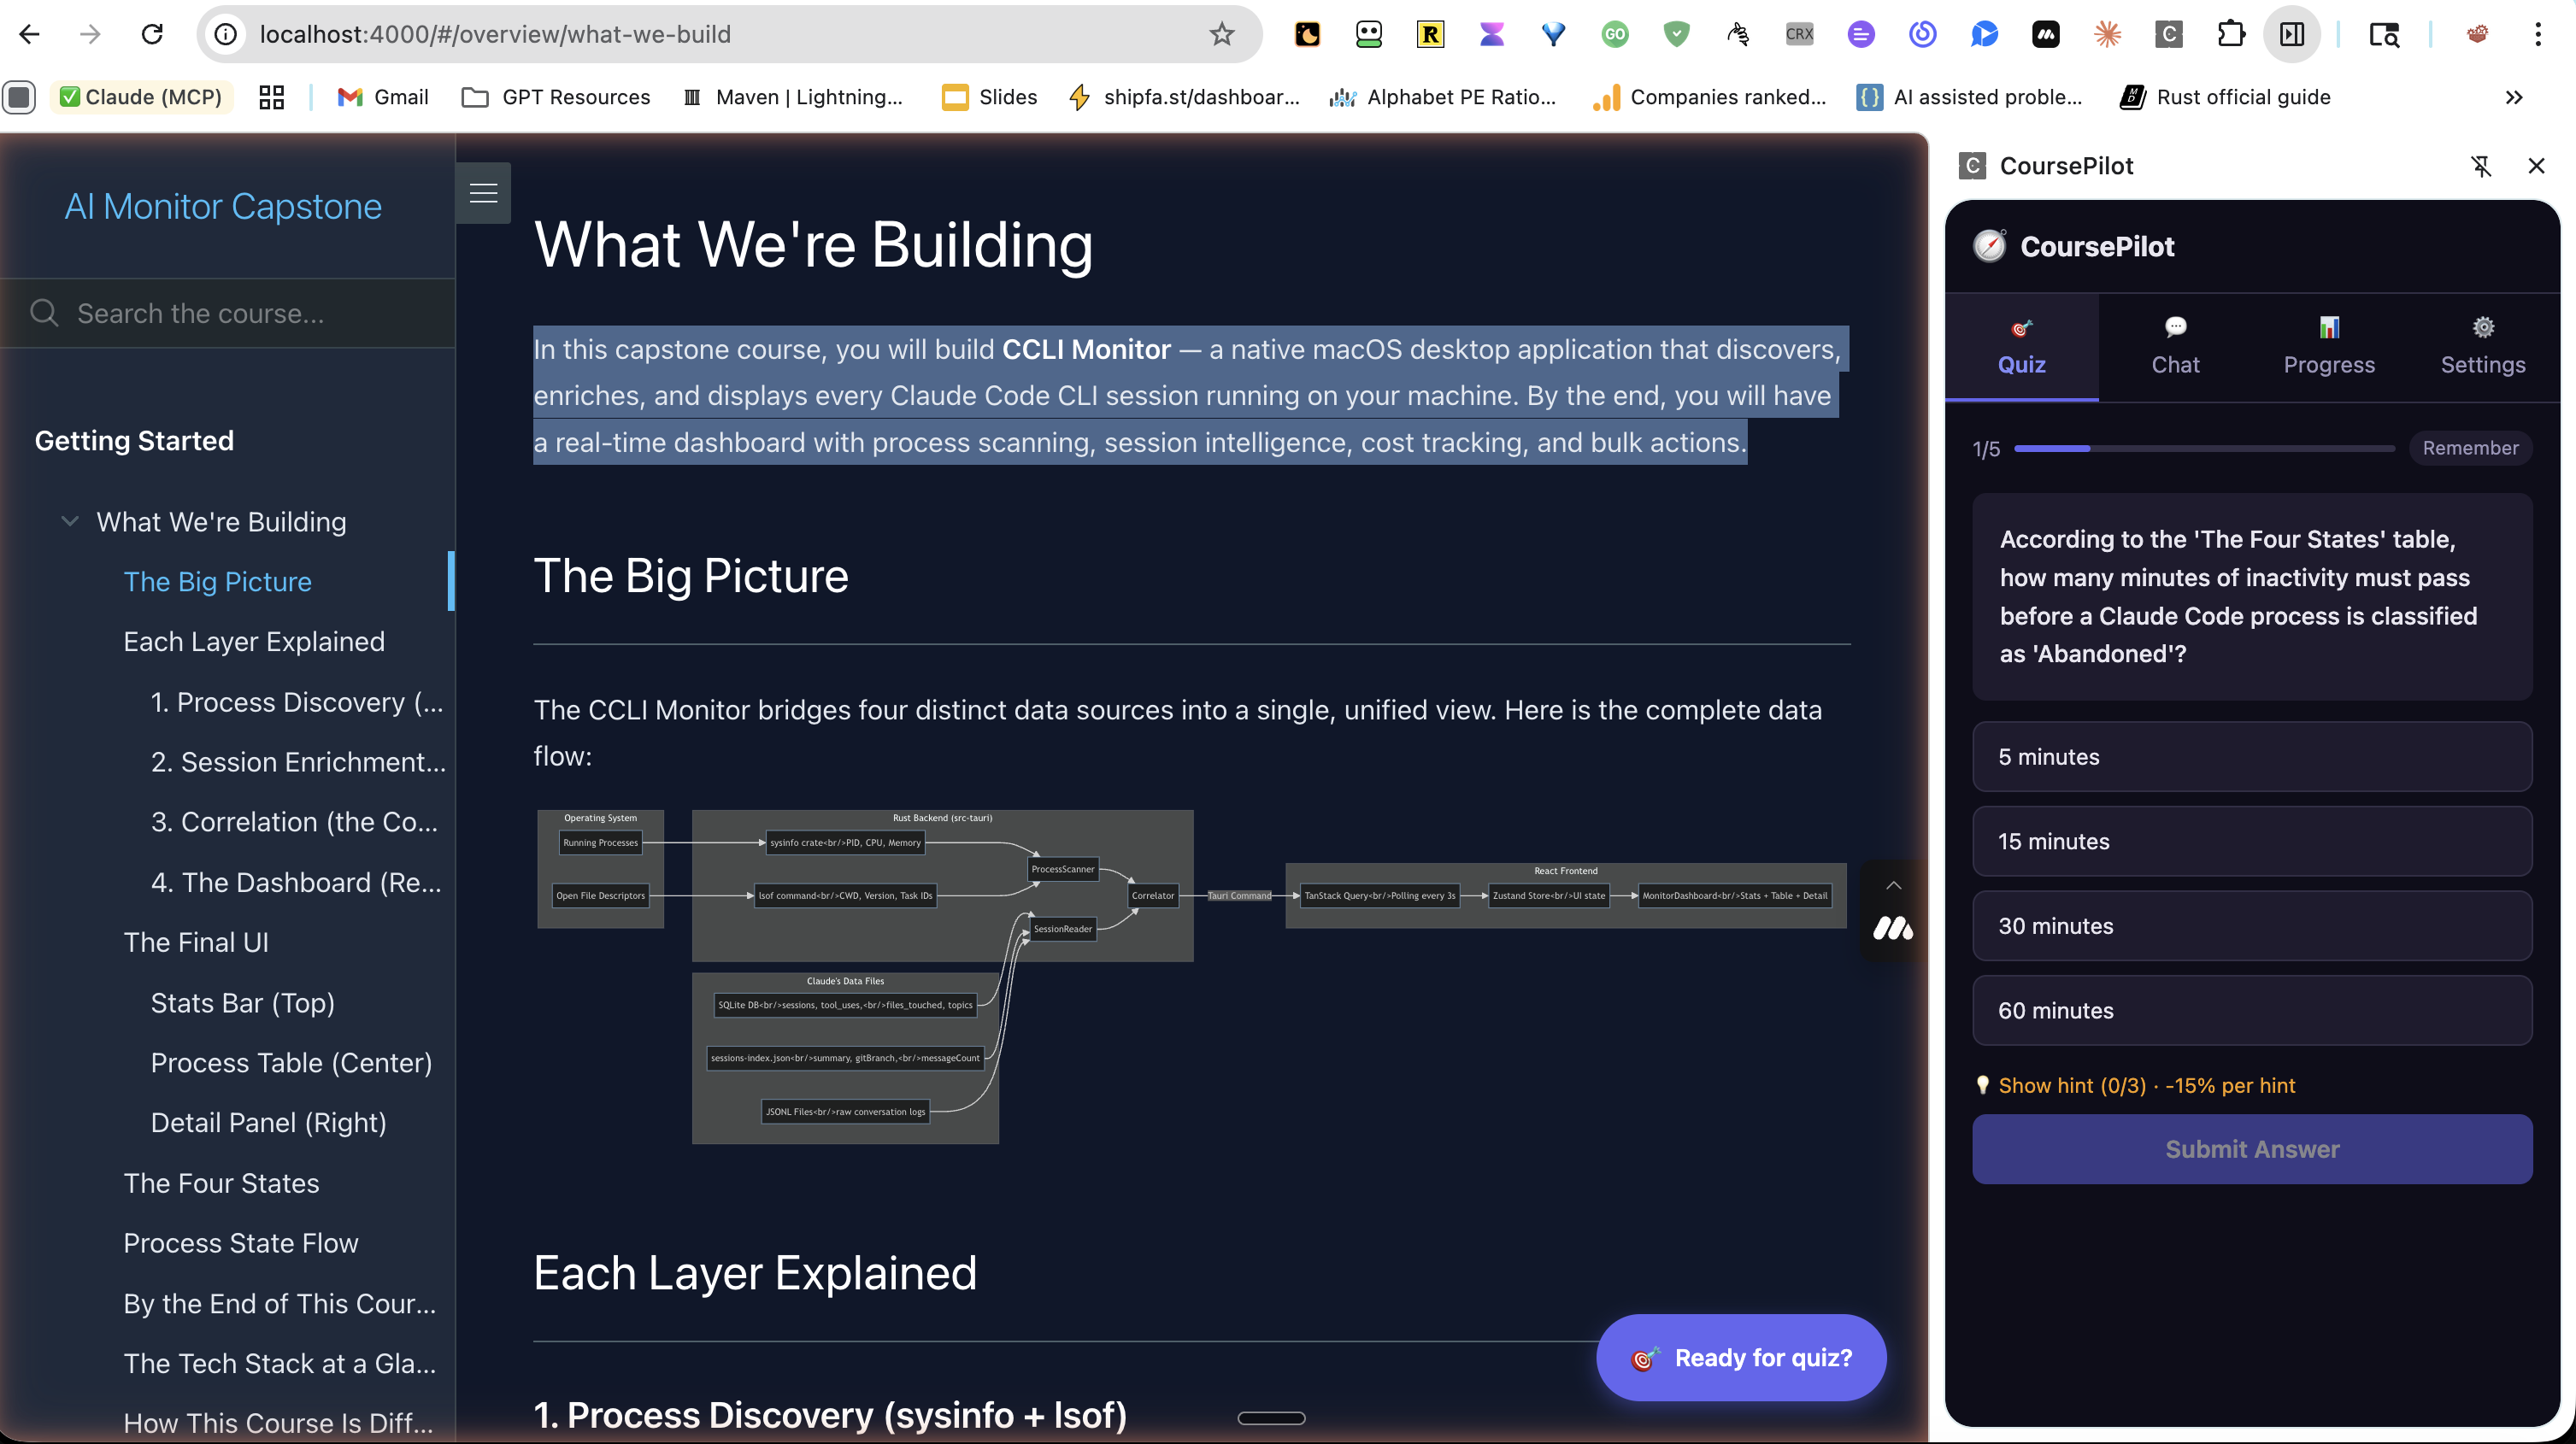The image size is (2576, 1444).
Task: Click the site information icon in the address bar
Action: click(x=227, y=34)
